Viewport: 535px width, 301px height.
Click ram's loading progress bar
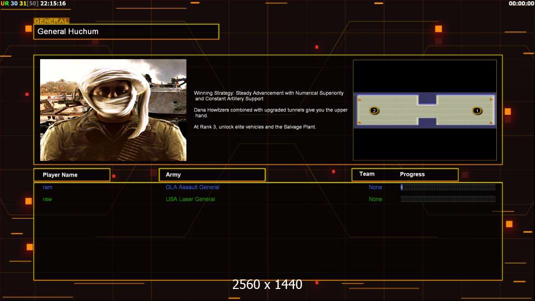(448, 187)
